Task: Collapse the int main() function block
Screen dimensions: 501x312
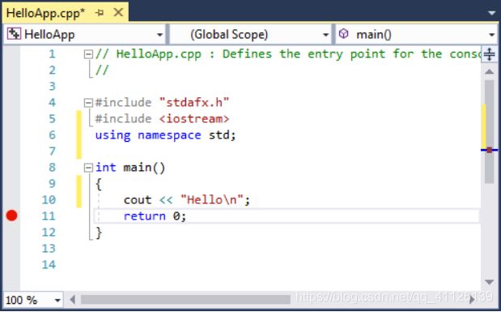Action: click(x=88, y=168)
